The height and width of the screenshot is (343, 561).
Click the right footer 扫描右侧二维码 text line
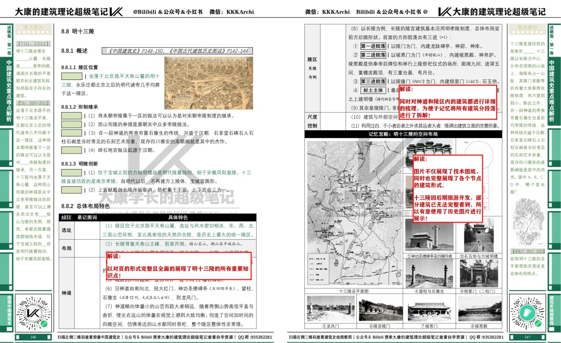point(396,337)
